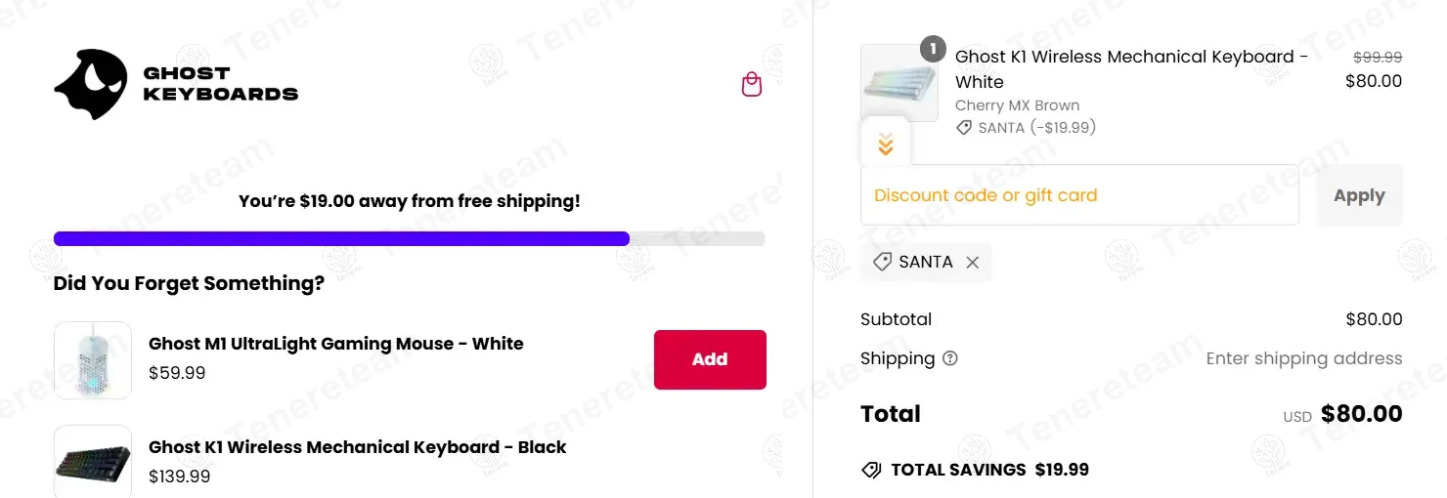Remove the SANTA discount code
1447x498 pixels.
[x=972, y=262]
